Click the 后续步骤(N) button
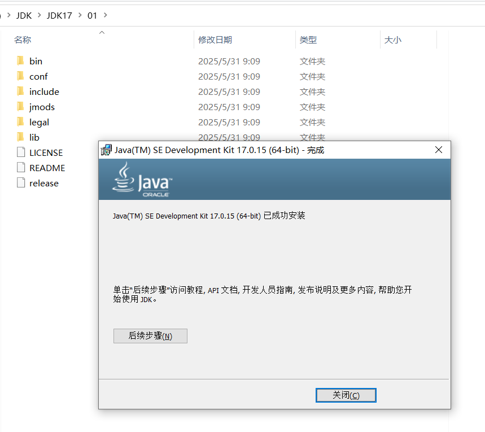Viewport: 485px width, 432px height. (150, 336)
